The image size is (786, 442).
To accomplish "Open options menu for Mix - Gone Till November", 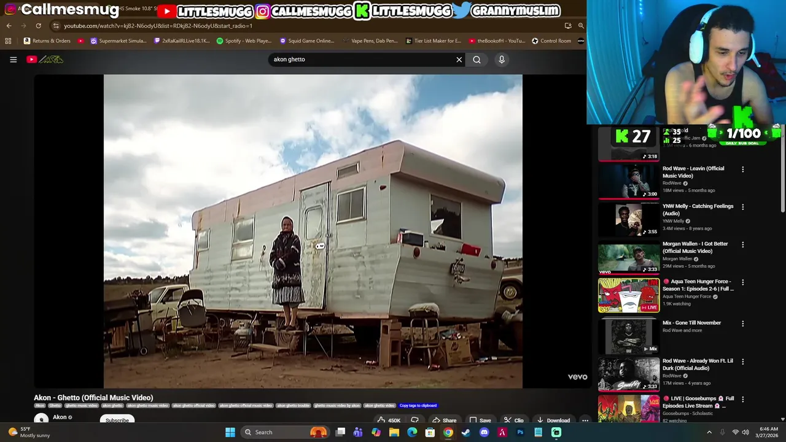I will (x=742, y=324).
